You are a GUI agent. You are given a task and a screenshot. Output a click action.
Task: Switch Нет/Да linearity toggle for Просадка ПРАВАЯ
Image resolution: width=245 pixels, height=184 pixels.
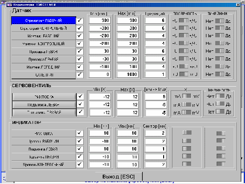click(219, 59)
